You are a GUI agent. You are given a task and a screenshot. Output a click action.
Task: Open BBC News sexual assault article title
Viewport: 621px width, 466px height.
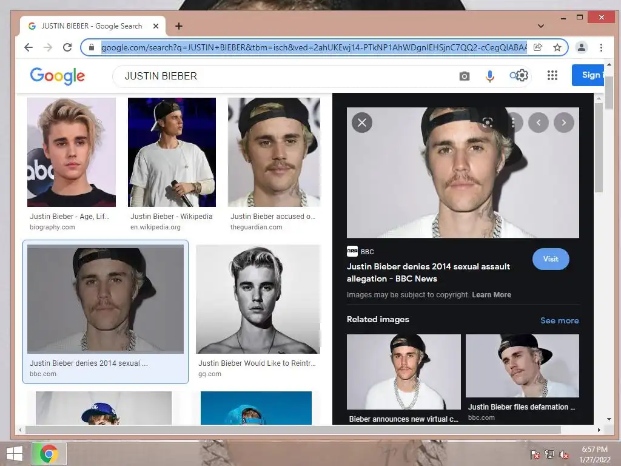coord(429,272)
